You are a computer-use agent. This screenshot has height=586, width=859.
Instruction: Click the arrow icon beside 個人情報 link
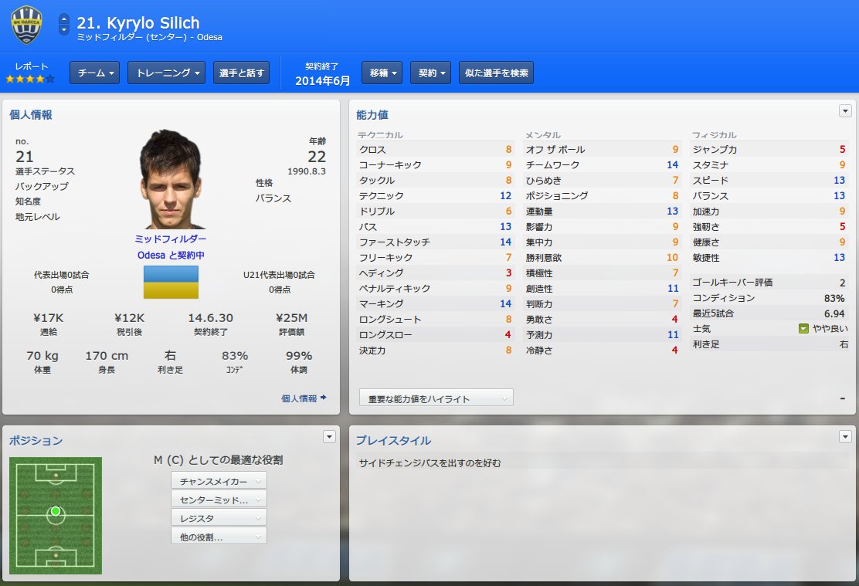pyautogui.click(x=323, y=398)
